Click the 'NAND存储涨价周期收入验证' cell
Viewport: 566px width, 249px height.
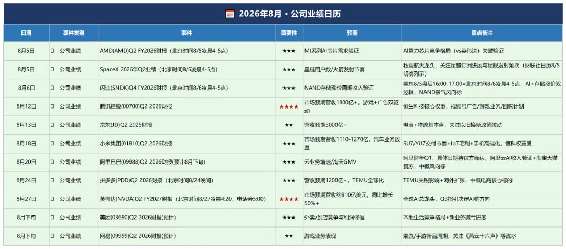coord(352,88)
